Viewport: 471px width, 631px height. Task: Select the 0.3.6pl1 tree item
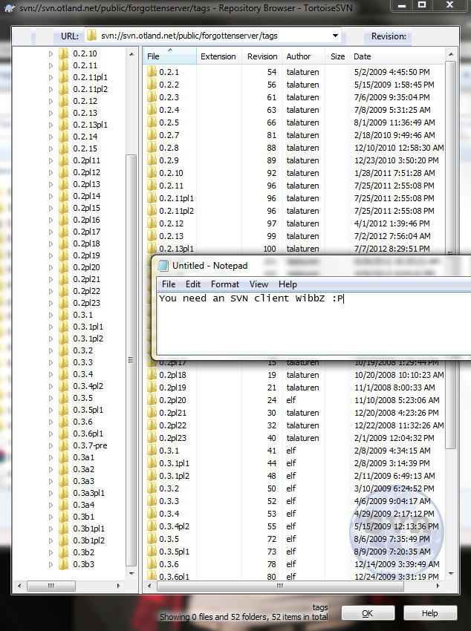click(x=88, y=434)
